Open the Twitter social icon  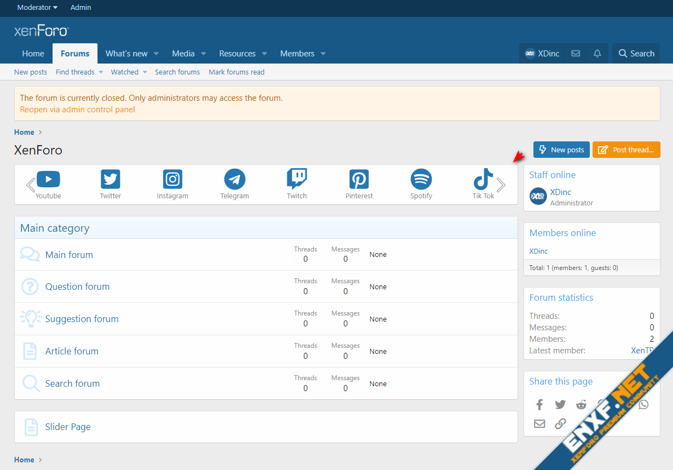(x=110, y=180)
